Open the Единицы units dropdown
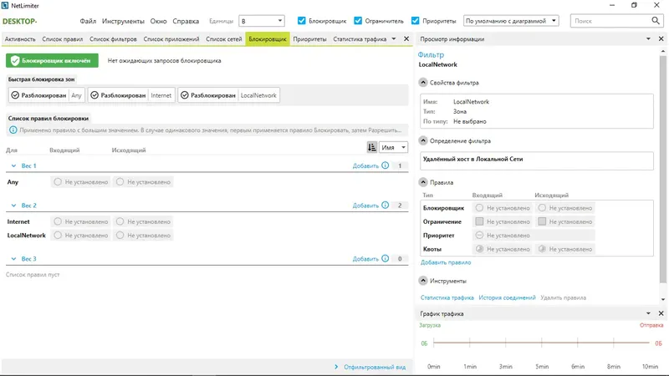The height and width of the screenshot is (376, 669). [x=262, y=20]
